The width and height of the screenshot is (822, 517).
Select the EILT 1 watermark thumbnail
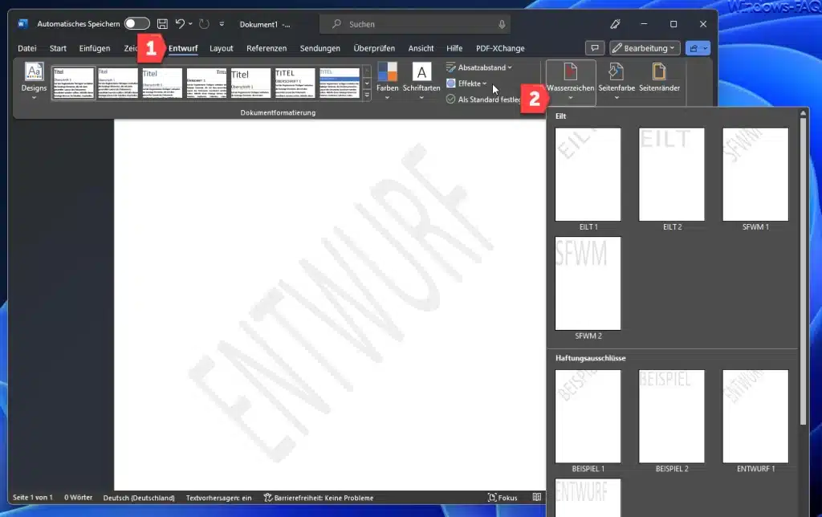(588, 174)
